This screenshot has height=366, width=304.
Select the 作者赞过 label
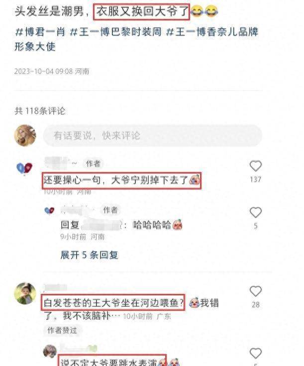[62, 330]
